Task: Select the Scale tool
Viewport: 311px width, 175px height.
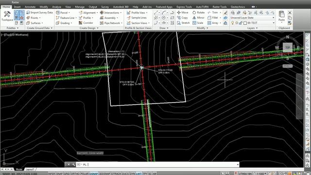Action: pos(198,23)
